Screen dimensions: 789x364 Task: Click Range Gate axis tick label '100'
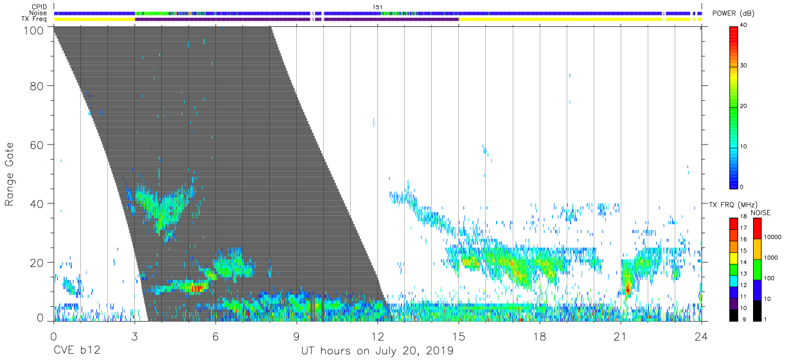click(x=33, y=30)
